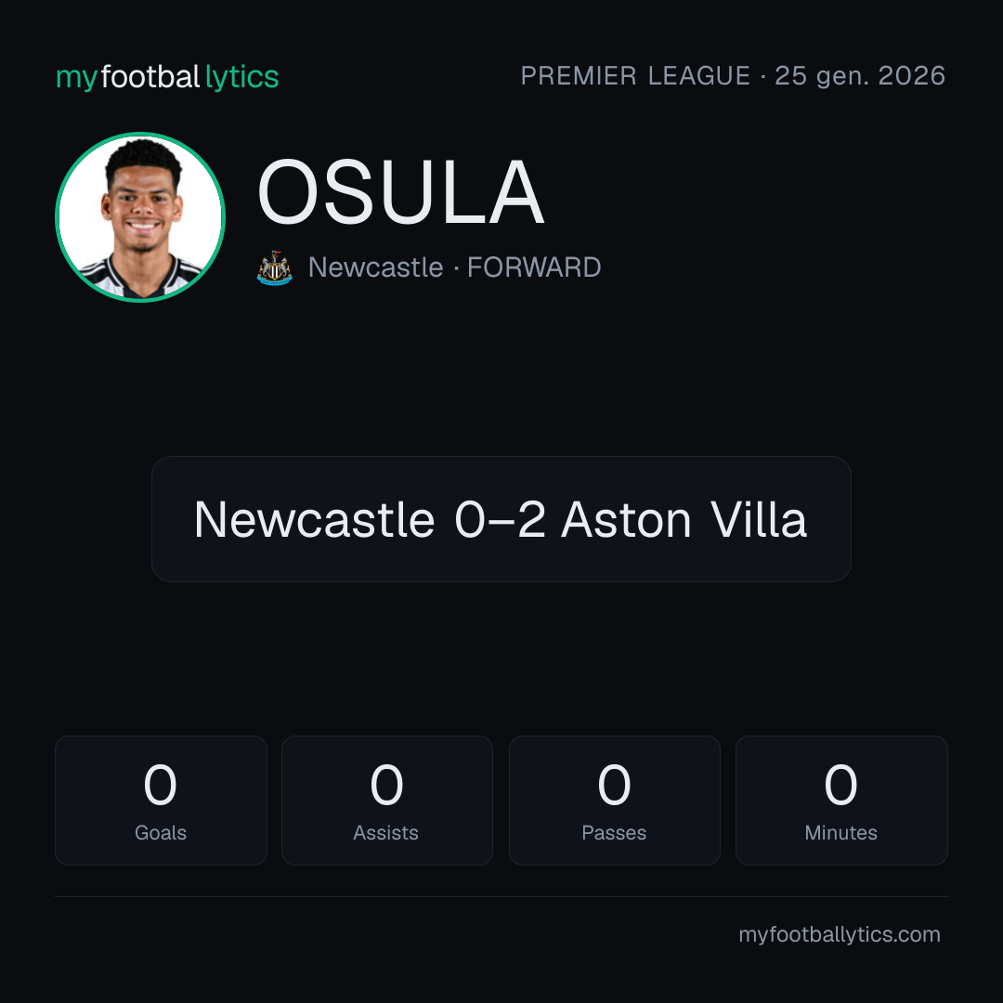Visit the myfootballytics.com footer link
The width and height of the screenshot is (1003, 1003).
(840, 934)
